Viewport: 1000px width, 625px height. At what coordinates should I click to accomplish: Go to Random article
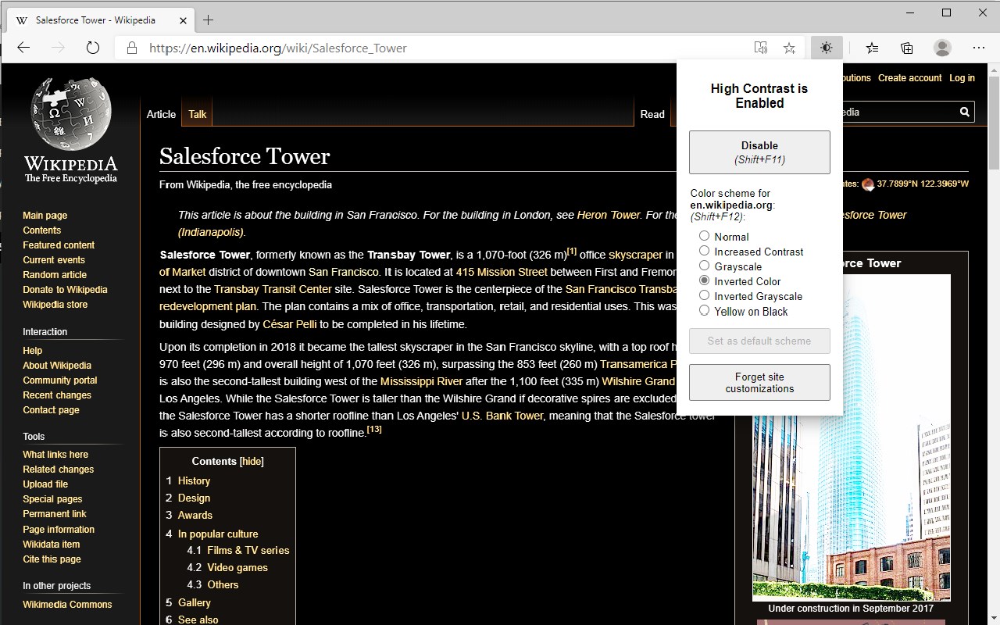pos(55,275)
